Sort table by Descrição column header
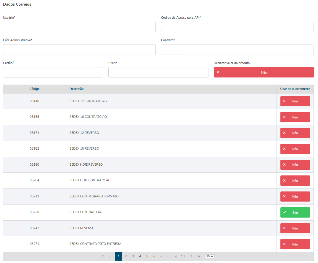The image size is (318, 263). coord(76,89)
